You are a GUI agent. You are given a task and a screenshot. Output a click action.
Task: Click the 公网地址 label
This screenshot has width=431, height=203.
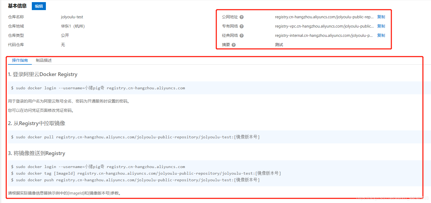[x=230, y=17]
